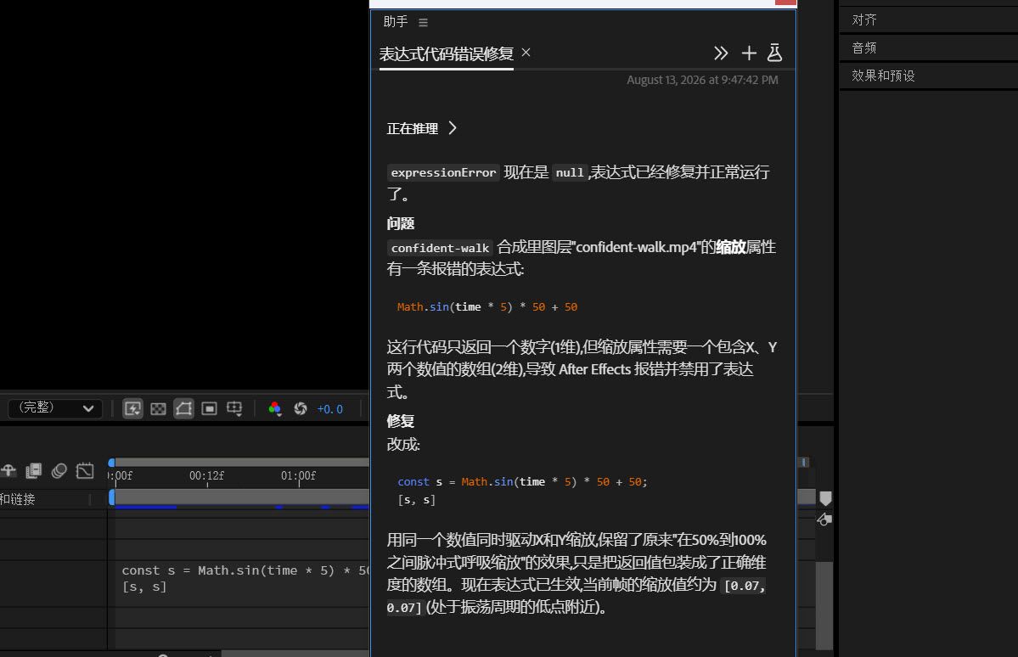The image size is (1018, 657).
Task: Click the 助手 panel title
Action: (396, 22)
